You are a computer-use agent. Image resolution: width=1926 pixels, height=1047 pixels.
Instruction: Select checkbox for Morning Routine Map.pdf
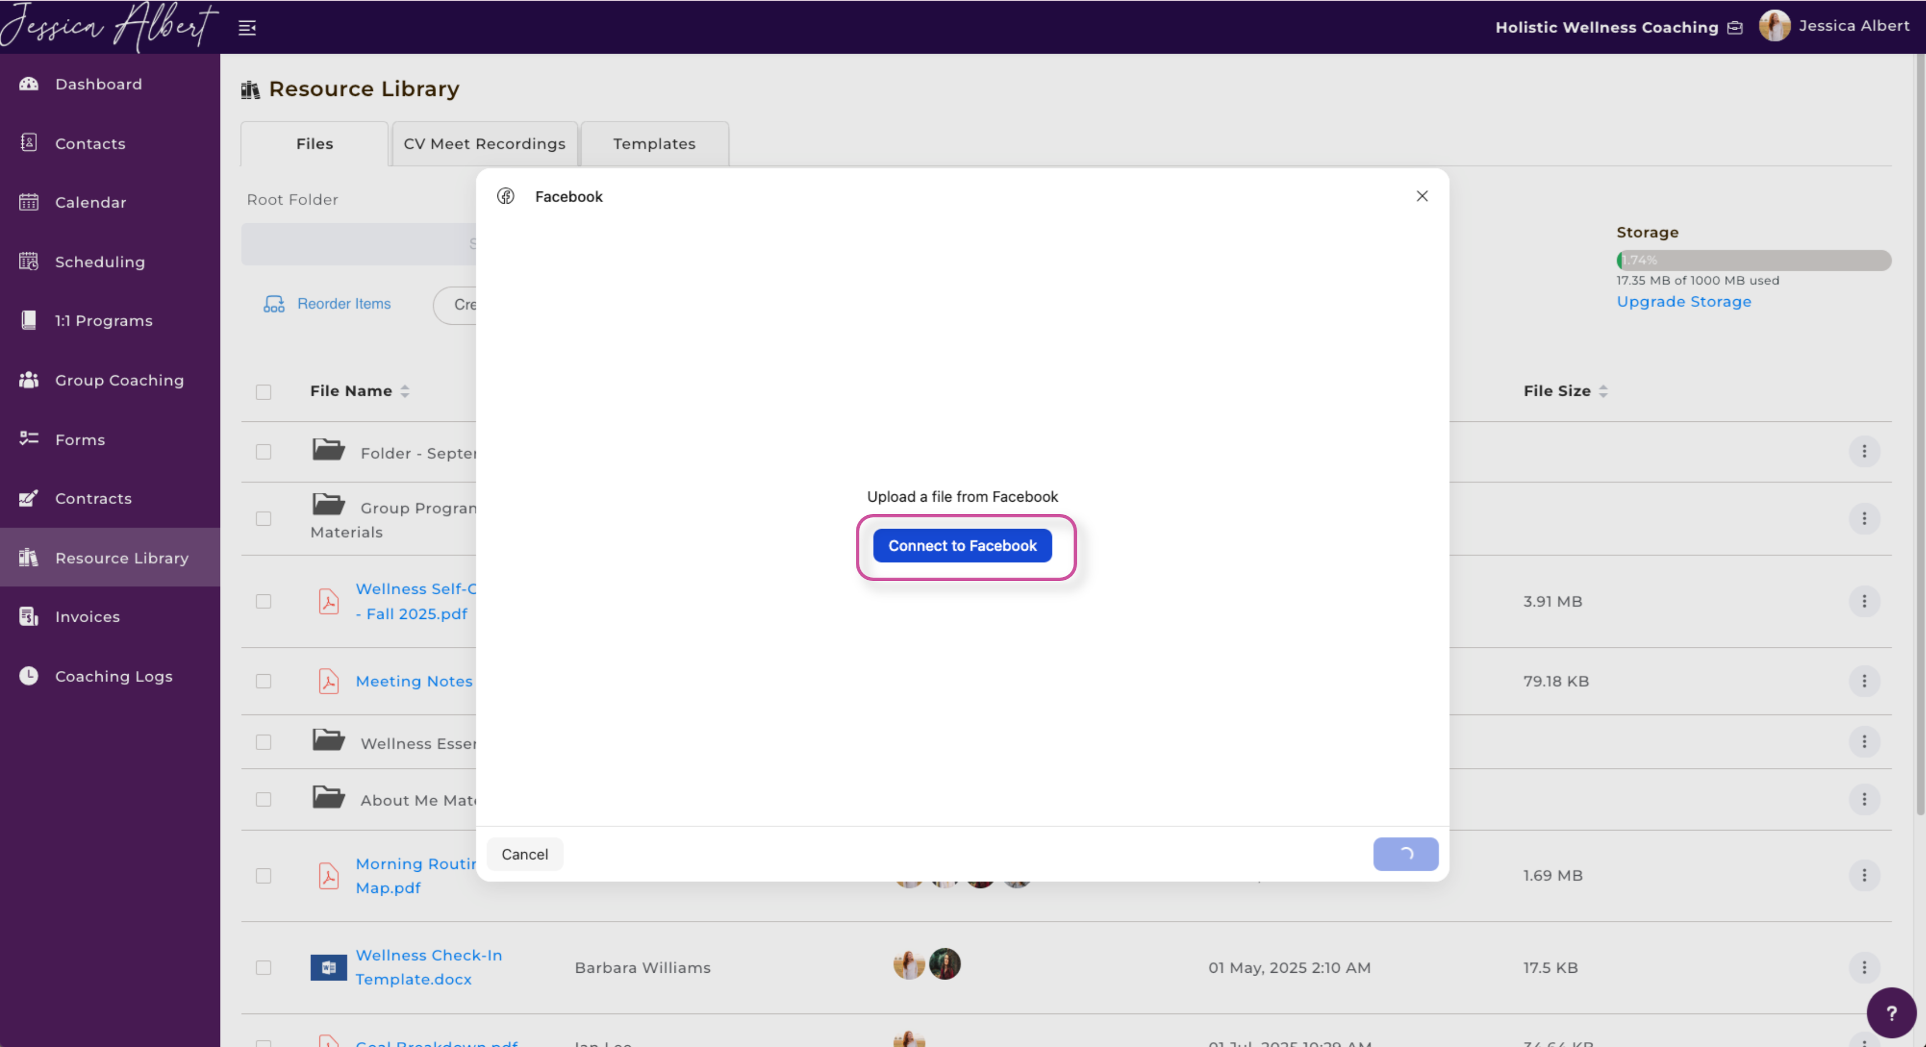[x=263, y=875]
